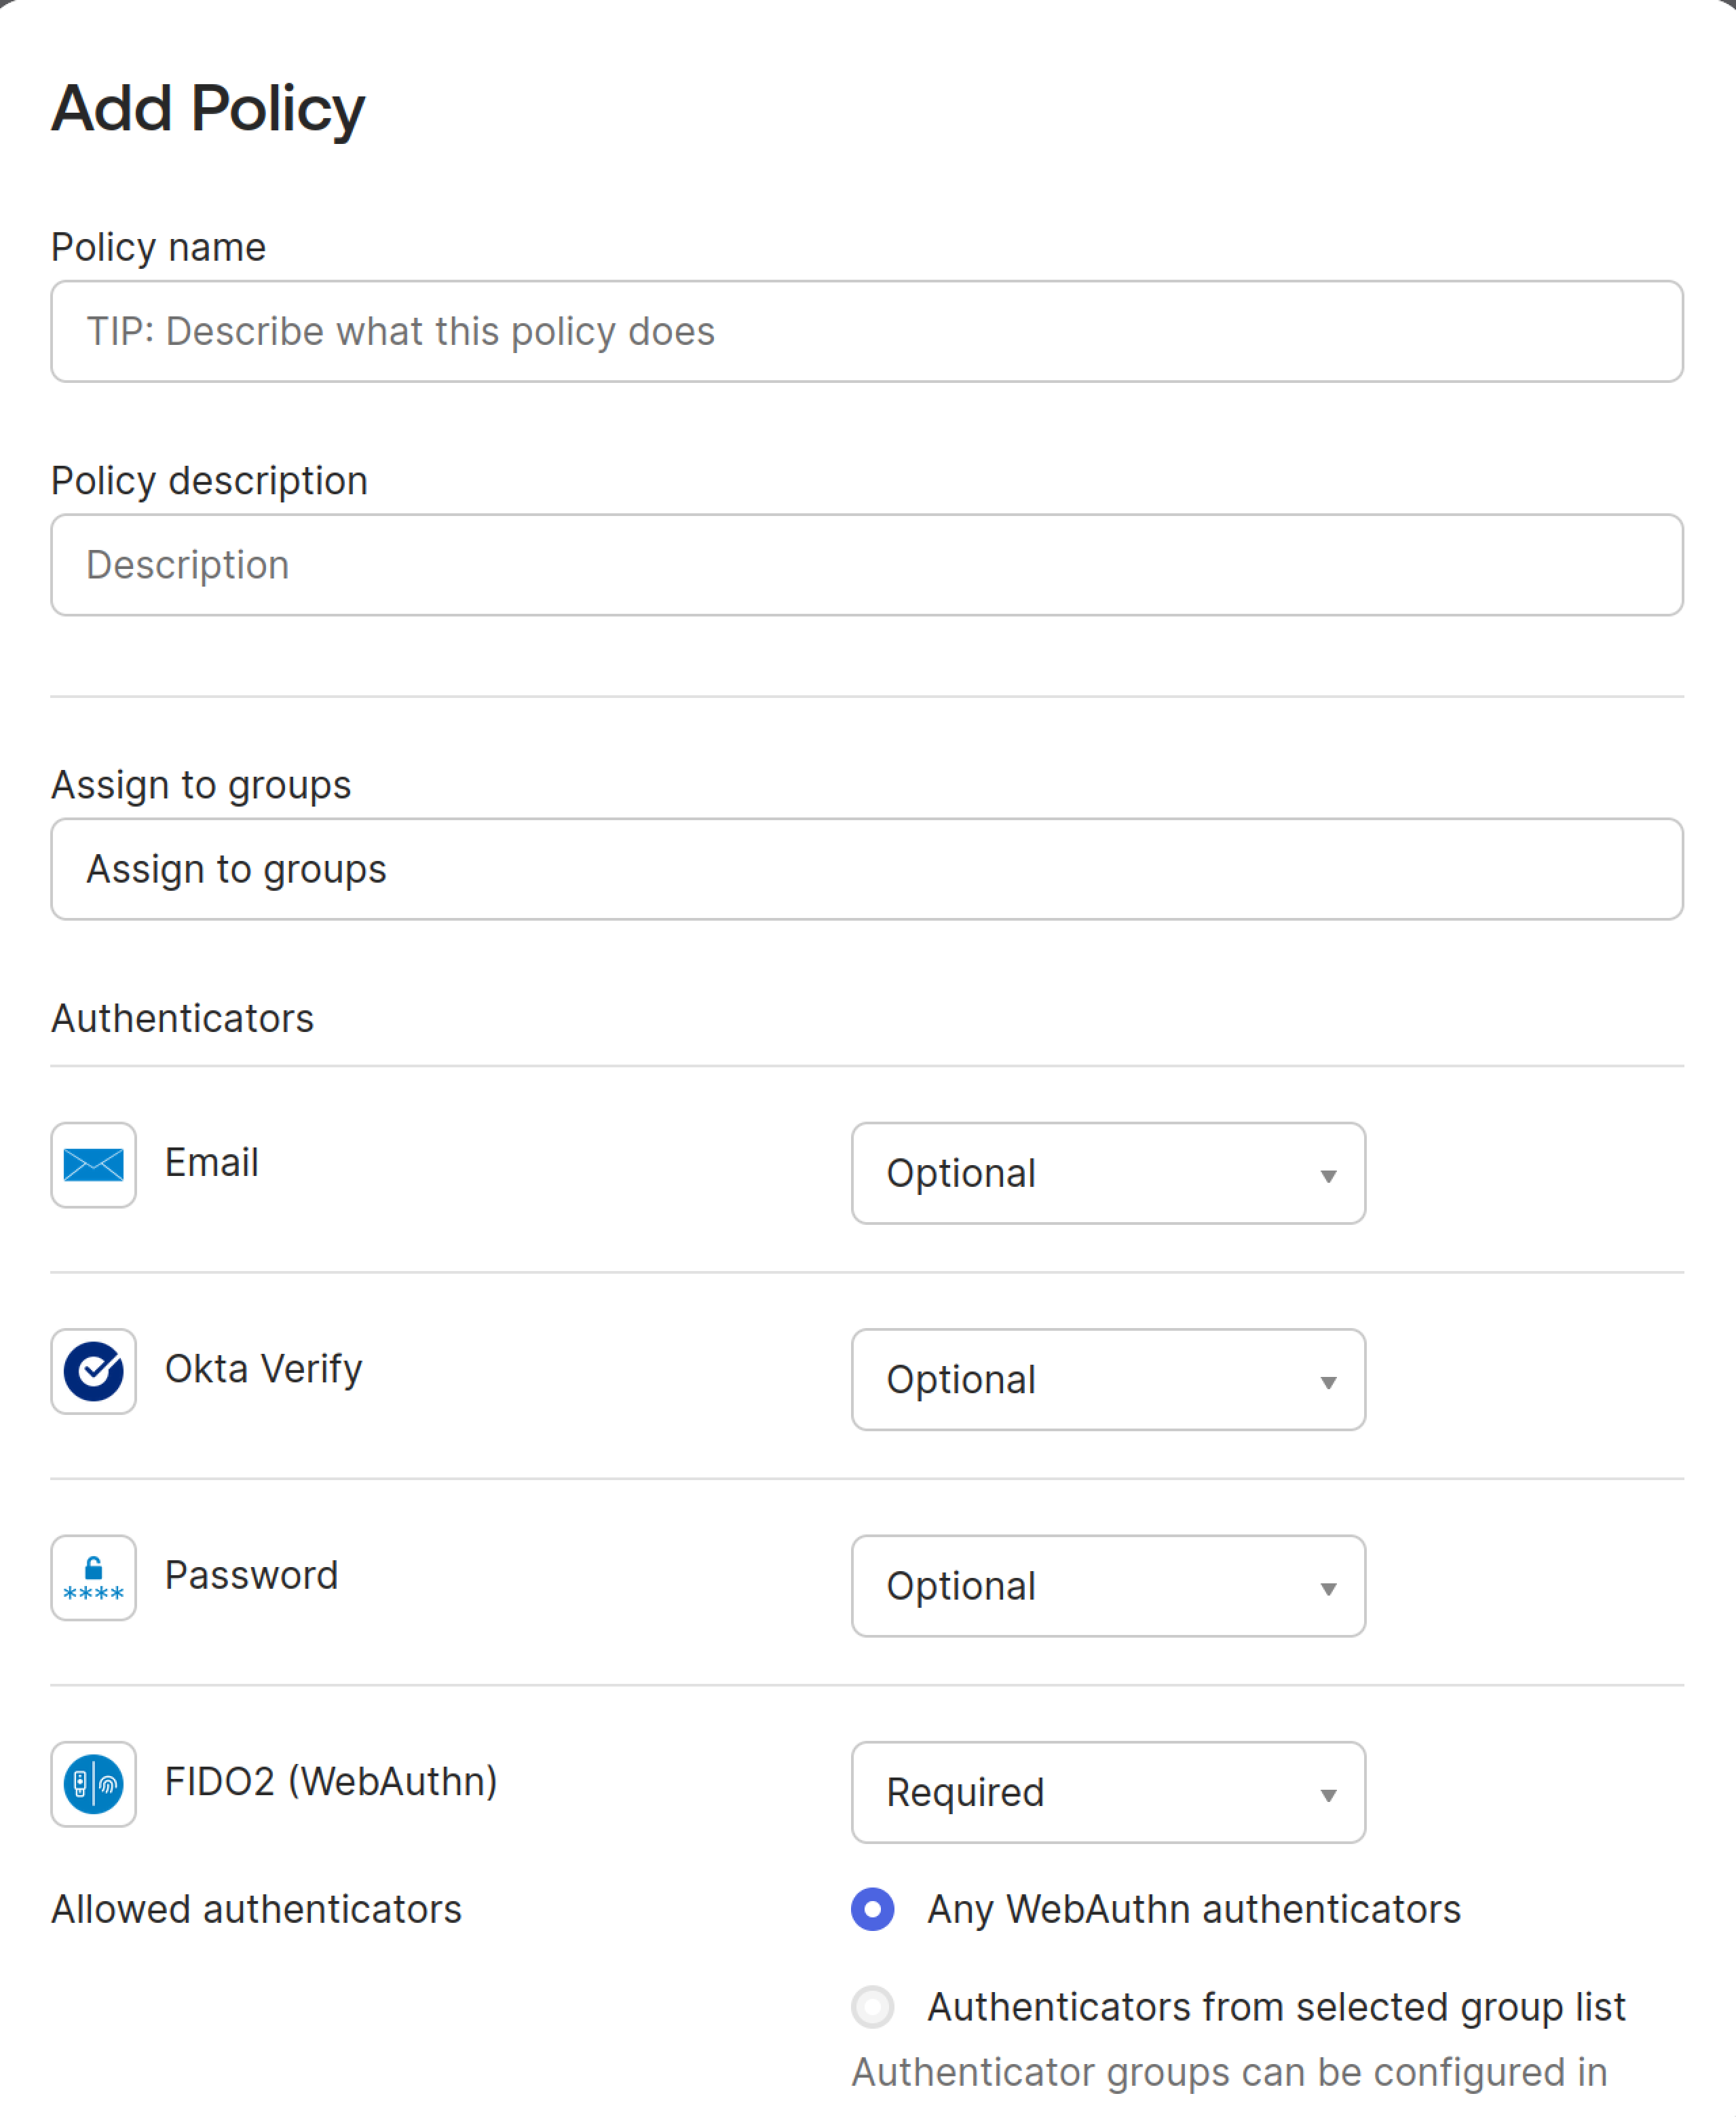Choose Authenticators from selected group list

coord(872,2007)
